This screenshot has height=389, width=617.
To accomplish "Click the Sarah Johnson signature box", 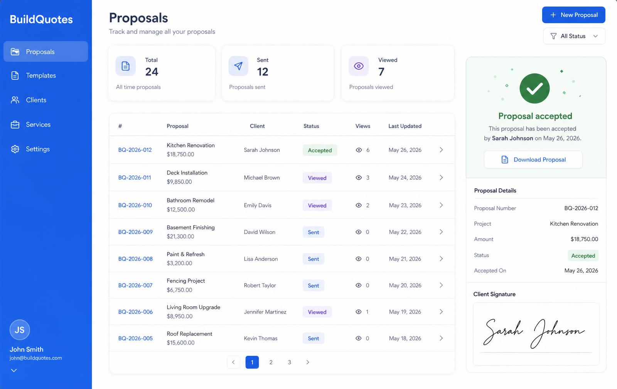I will coord(536,334).
